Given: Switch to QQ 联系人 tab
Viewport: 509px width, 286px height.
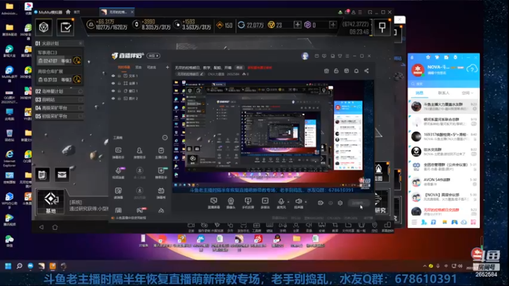Looking at the screenshot, I should 443,93.
